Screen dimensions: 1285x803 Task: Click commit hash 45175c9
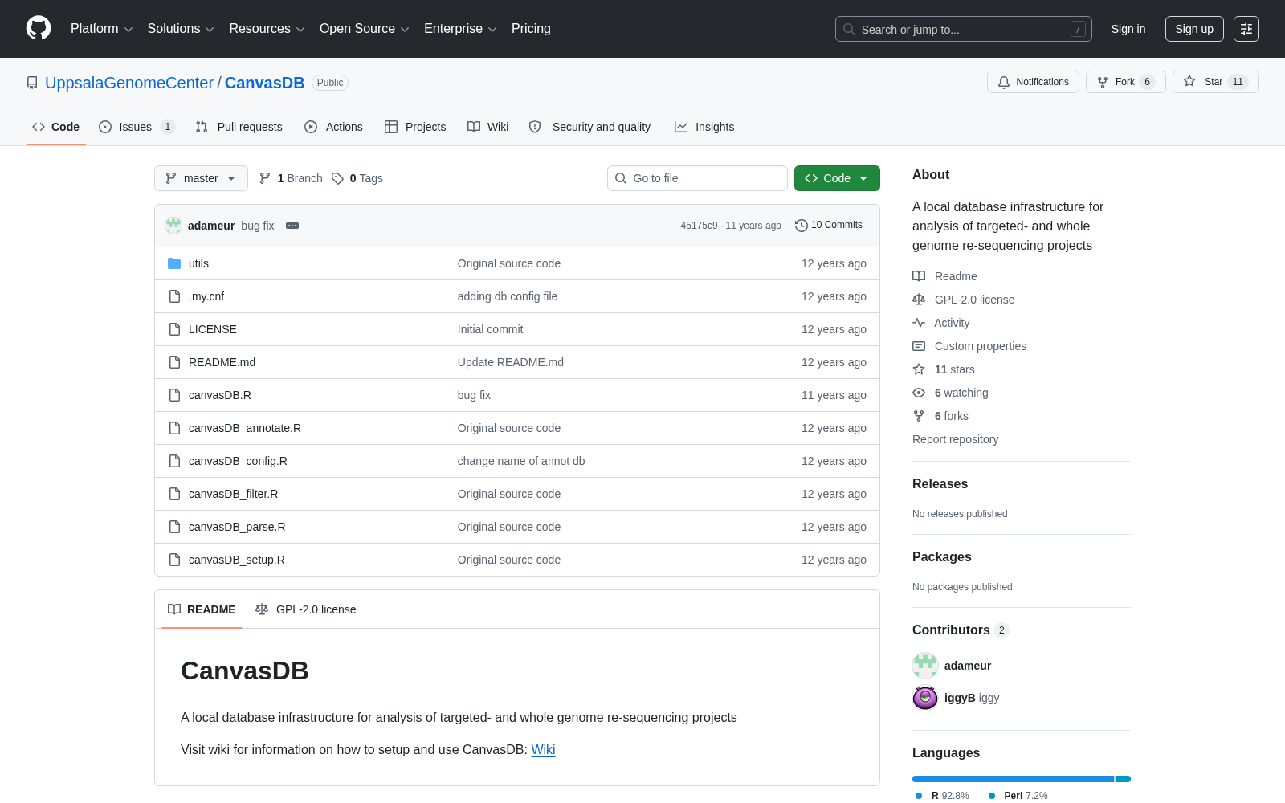click(x=699, y=226)
